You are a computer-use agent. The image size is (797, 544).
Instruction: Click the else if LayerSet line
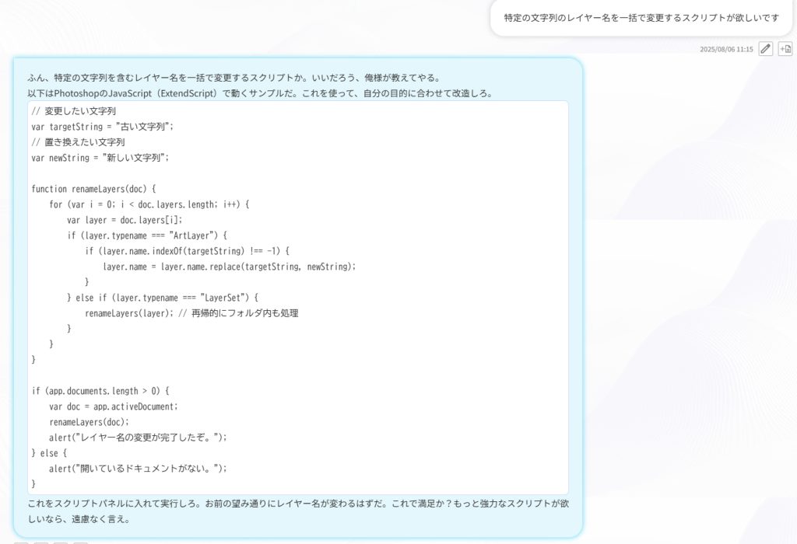click(x=162, y=298)
